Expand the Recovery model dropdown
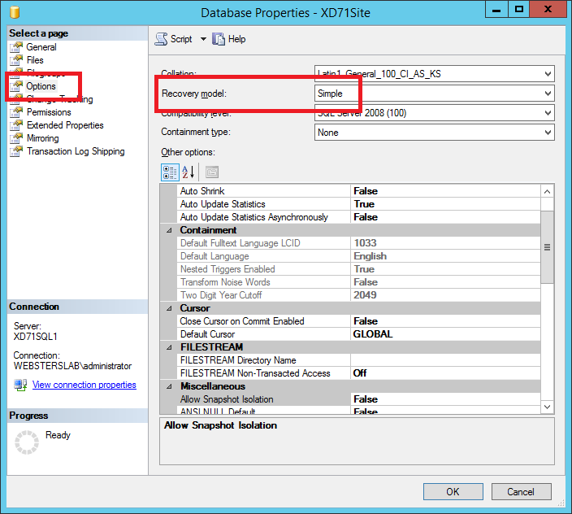The height and width of the screenshot is (514, 572). (x=548, y=94)
